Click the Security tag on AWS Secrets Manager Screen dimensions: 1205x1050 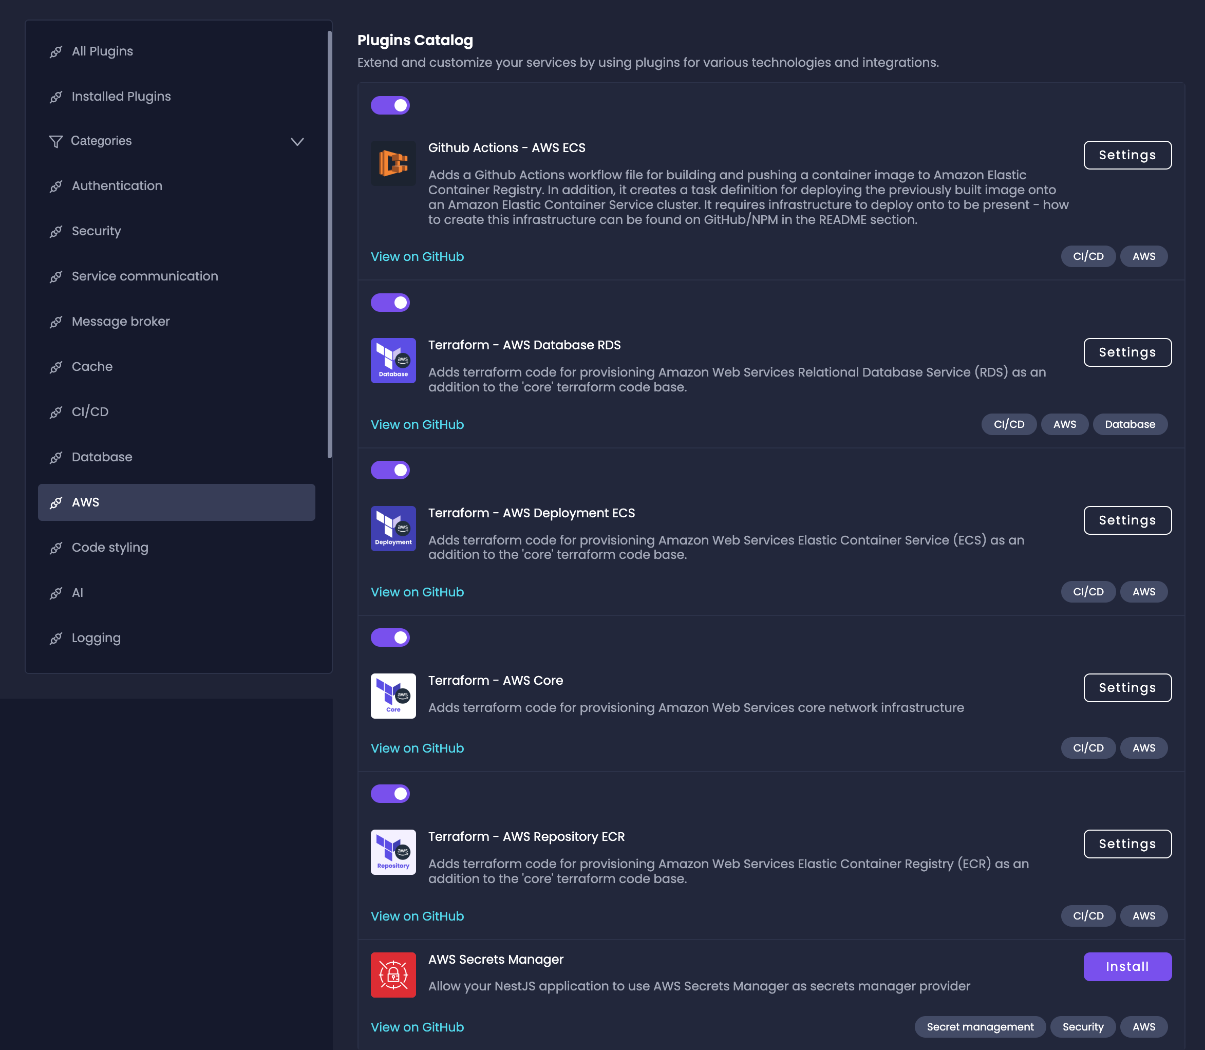pyautogui.click(x=1083, y=1026)
